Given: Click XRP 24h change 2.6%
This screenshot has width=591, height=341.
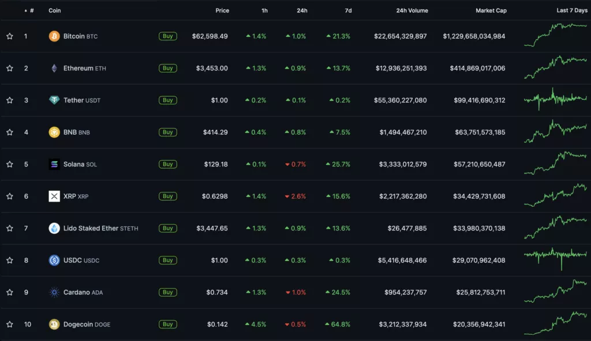Looking at the screenshot, I should pyautogui.click(x=295, y=196).
